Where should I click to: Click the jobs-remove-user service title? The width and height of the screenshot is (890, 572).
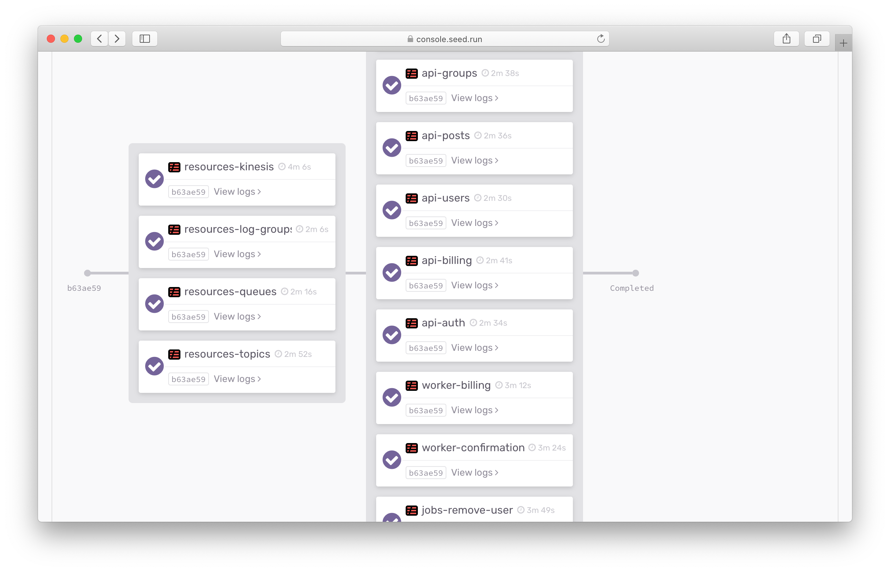click(467, 510)
